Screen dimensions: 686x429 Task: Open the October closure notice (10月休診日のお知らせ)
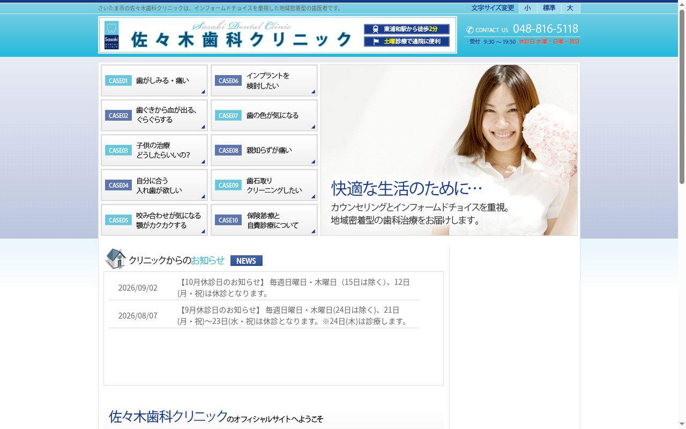point(294,287)
